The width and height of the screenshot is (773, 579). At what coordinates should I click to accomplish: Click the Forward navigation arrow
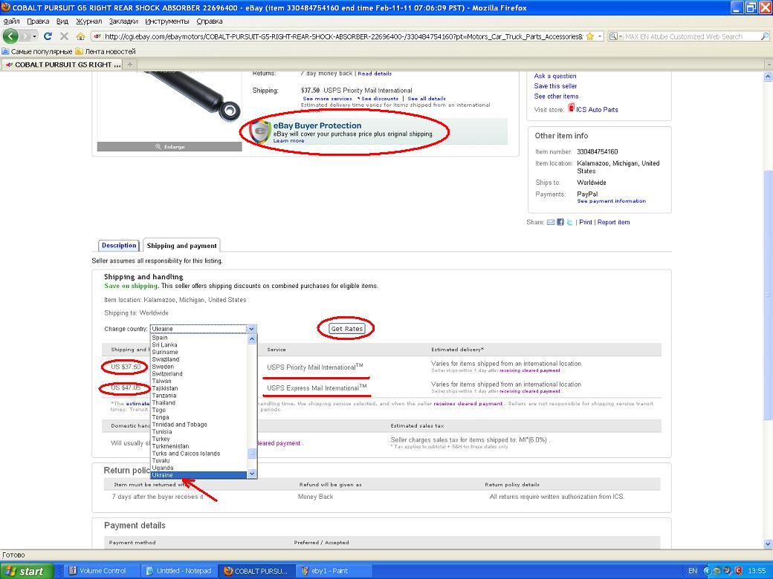tap(25, 36)
